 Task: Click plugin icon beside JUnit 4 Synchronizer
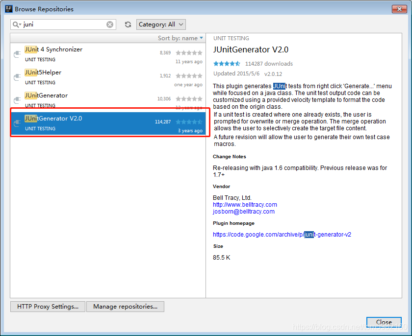point(17,54)
